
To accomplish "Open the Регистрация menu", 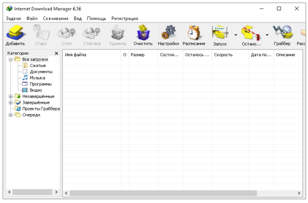I will 125,18.
